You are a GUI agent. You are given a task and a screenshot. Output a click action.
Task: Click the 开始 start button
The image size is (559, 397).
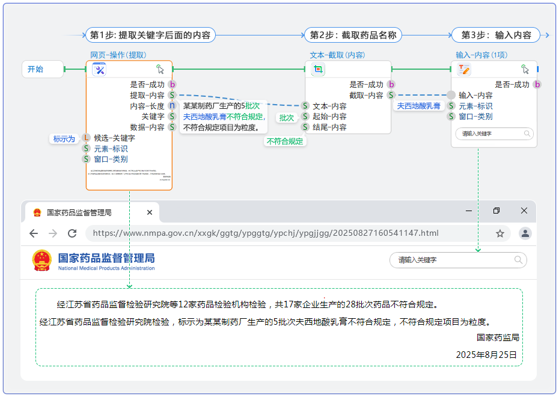click(43, 69)
